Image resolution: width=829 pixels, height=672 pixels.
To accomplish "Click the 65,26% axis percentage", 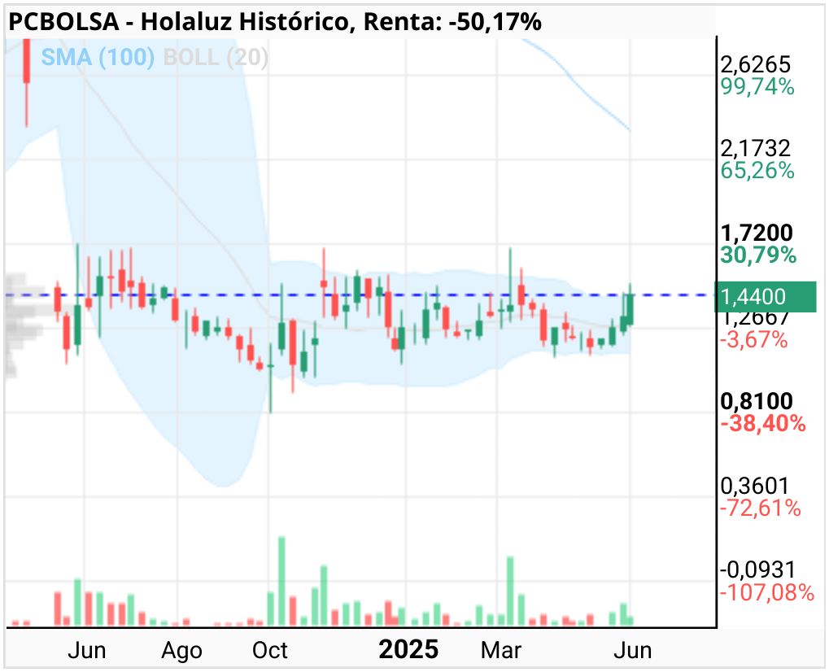I will 757,171.
